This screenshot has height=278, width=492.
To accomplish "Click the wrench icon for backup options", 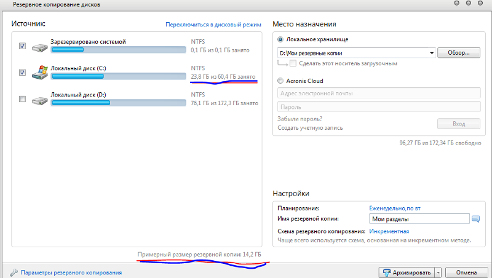I will coord(14,272).
